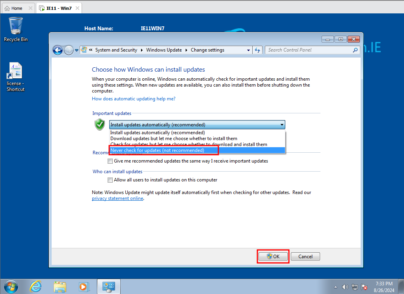This screenshot has height=294, width=404.
Task: Toggle the Important updates combo box
Action: [x=197, y=125]
